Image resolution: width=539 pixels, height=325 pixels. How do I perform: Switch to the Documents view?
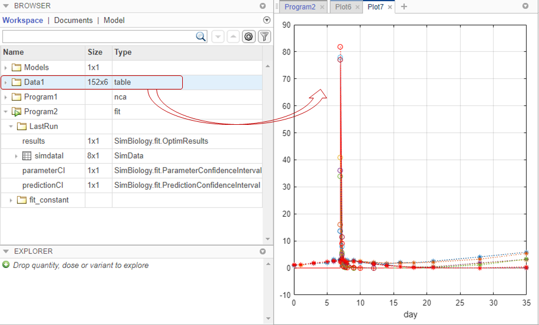(73, 20)
